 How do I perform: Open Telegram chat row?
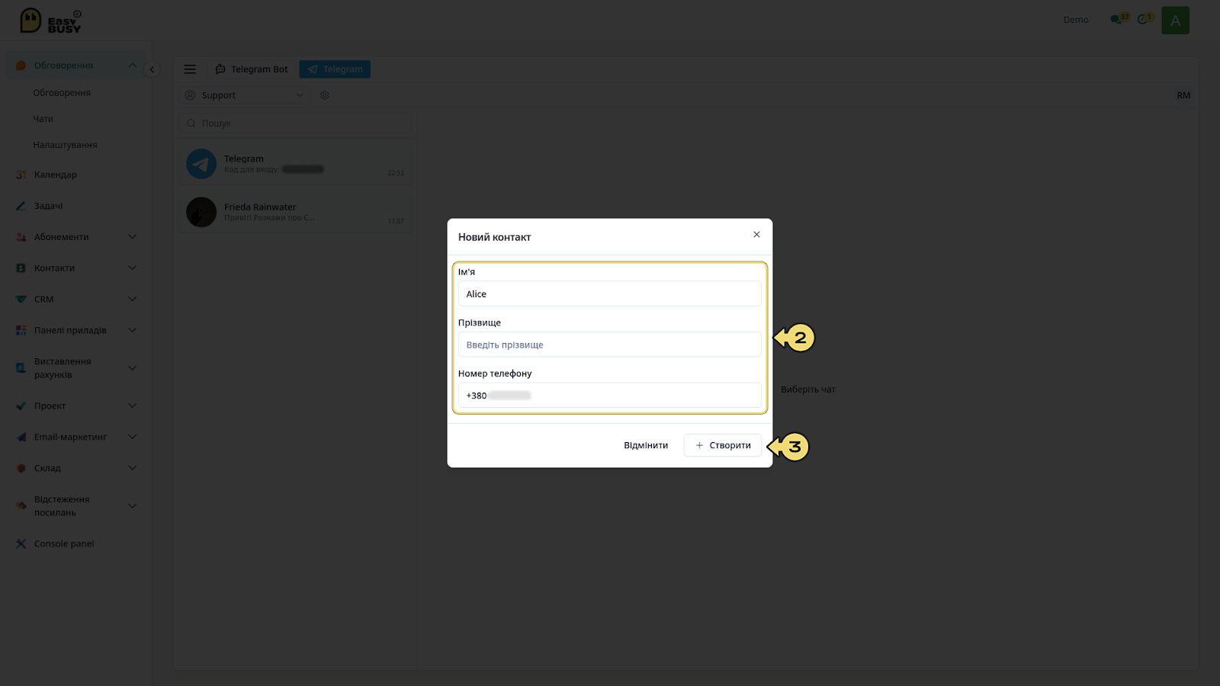[296, 164]
